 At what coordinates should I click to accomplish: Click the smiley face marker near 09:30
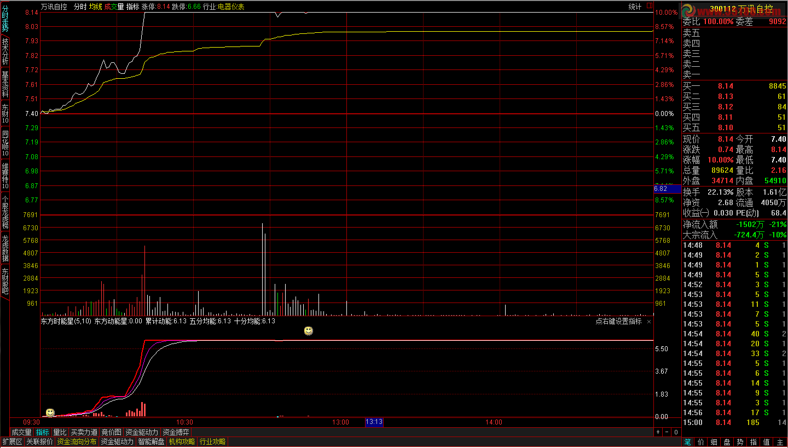point(50,412)
